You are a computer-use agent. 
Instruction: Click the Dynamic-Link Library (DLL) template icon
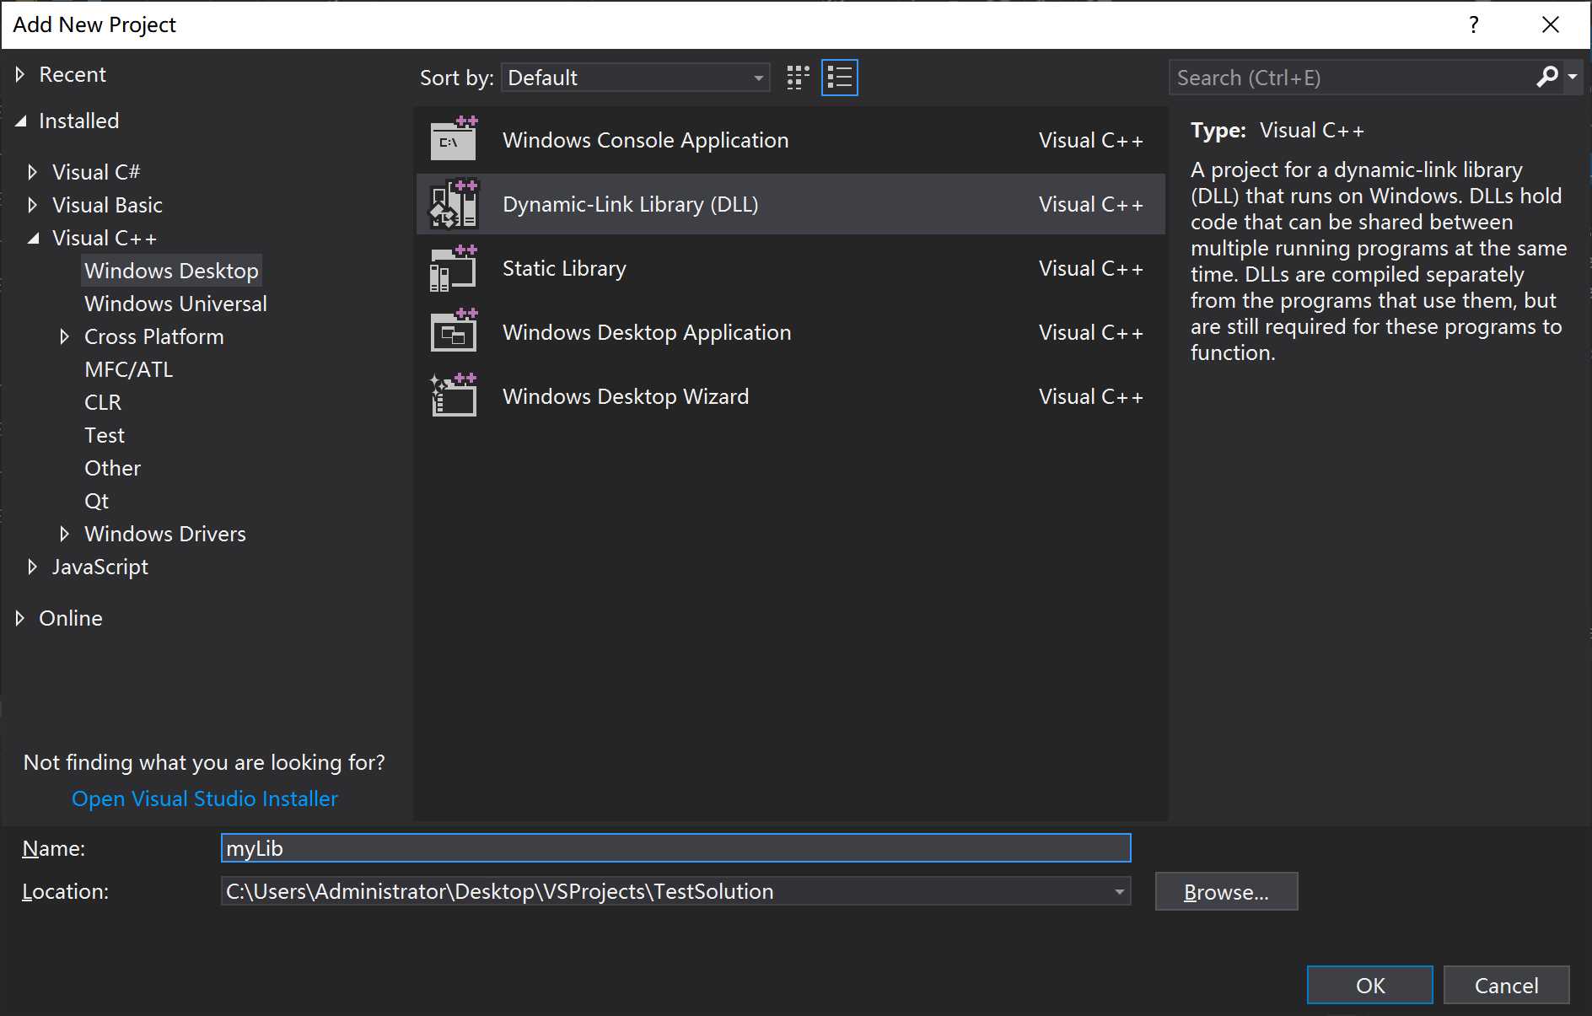pos(454,204)
